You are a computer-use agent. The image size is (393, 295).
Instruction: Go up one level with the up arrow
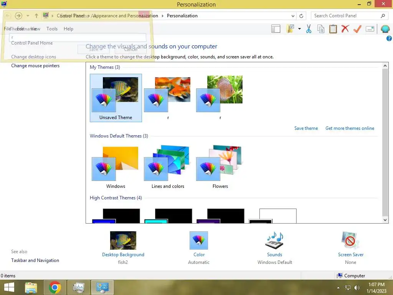pyautogui.click(x=36, y=16)
